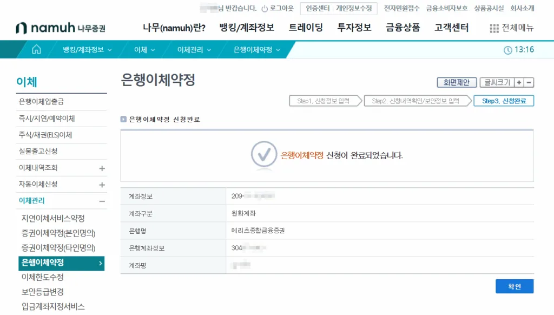
Task: Open 나무(namuh)란? main menu
Action: pyautogui.click(x=174, y=28)
